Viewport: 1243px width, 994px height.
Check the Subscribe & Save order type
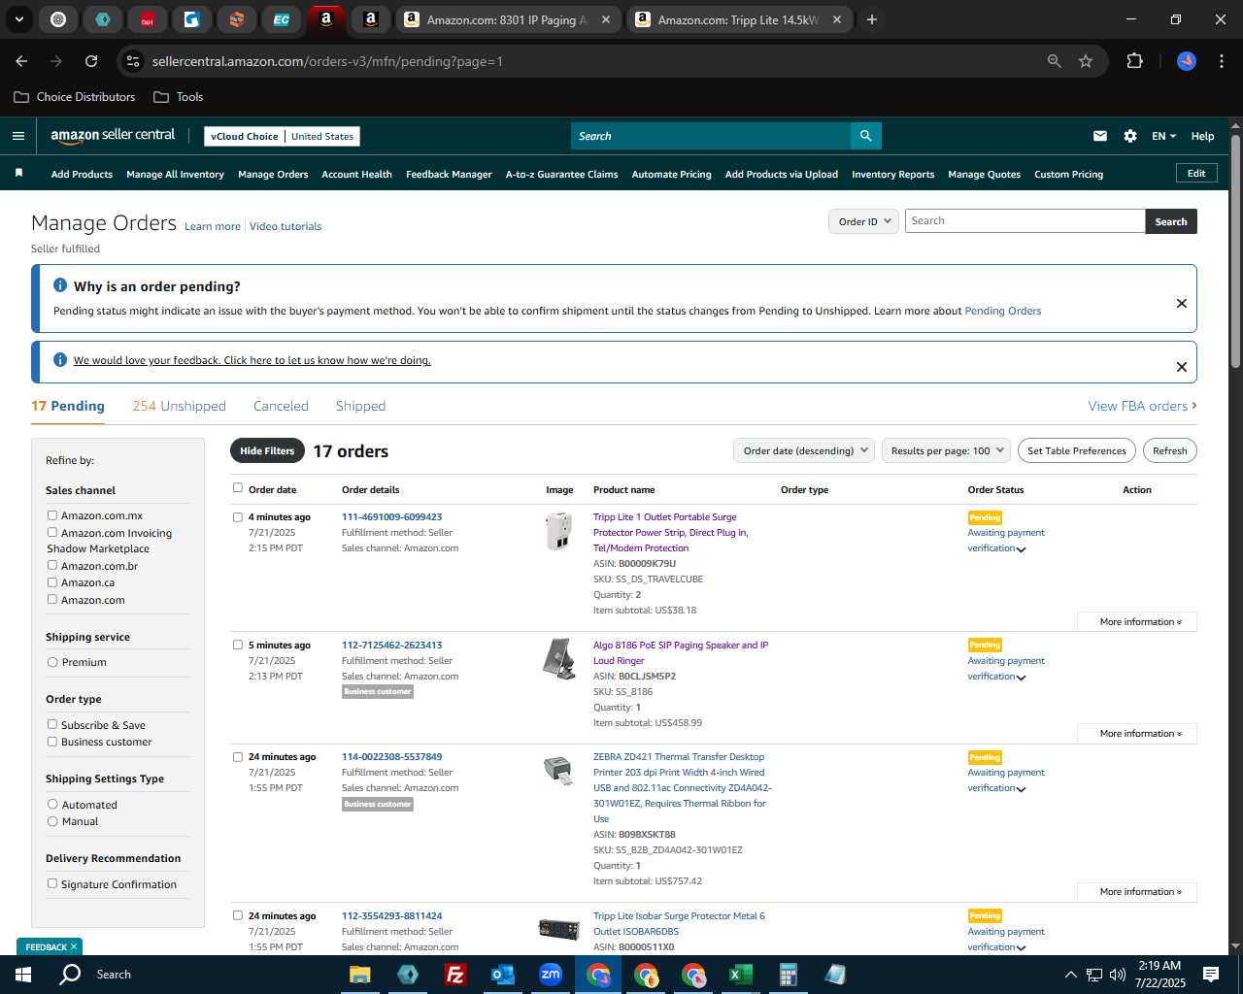(x=52, y=724)
